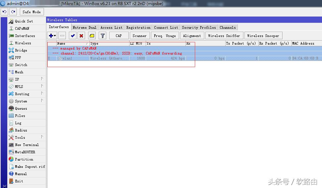
Task: Open the Scanner tool
Action: click(140, 36)
